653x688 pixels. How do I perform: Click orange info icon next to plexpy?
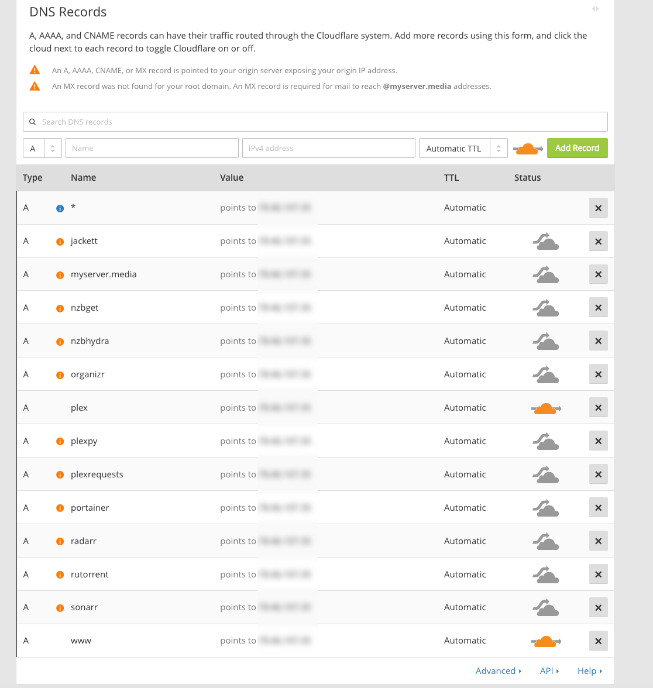coord(60,441)
